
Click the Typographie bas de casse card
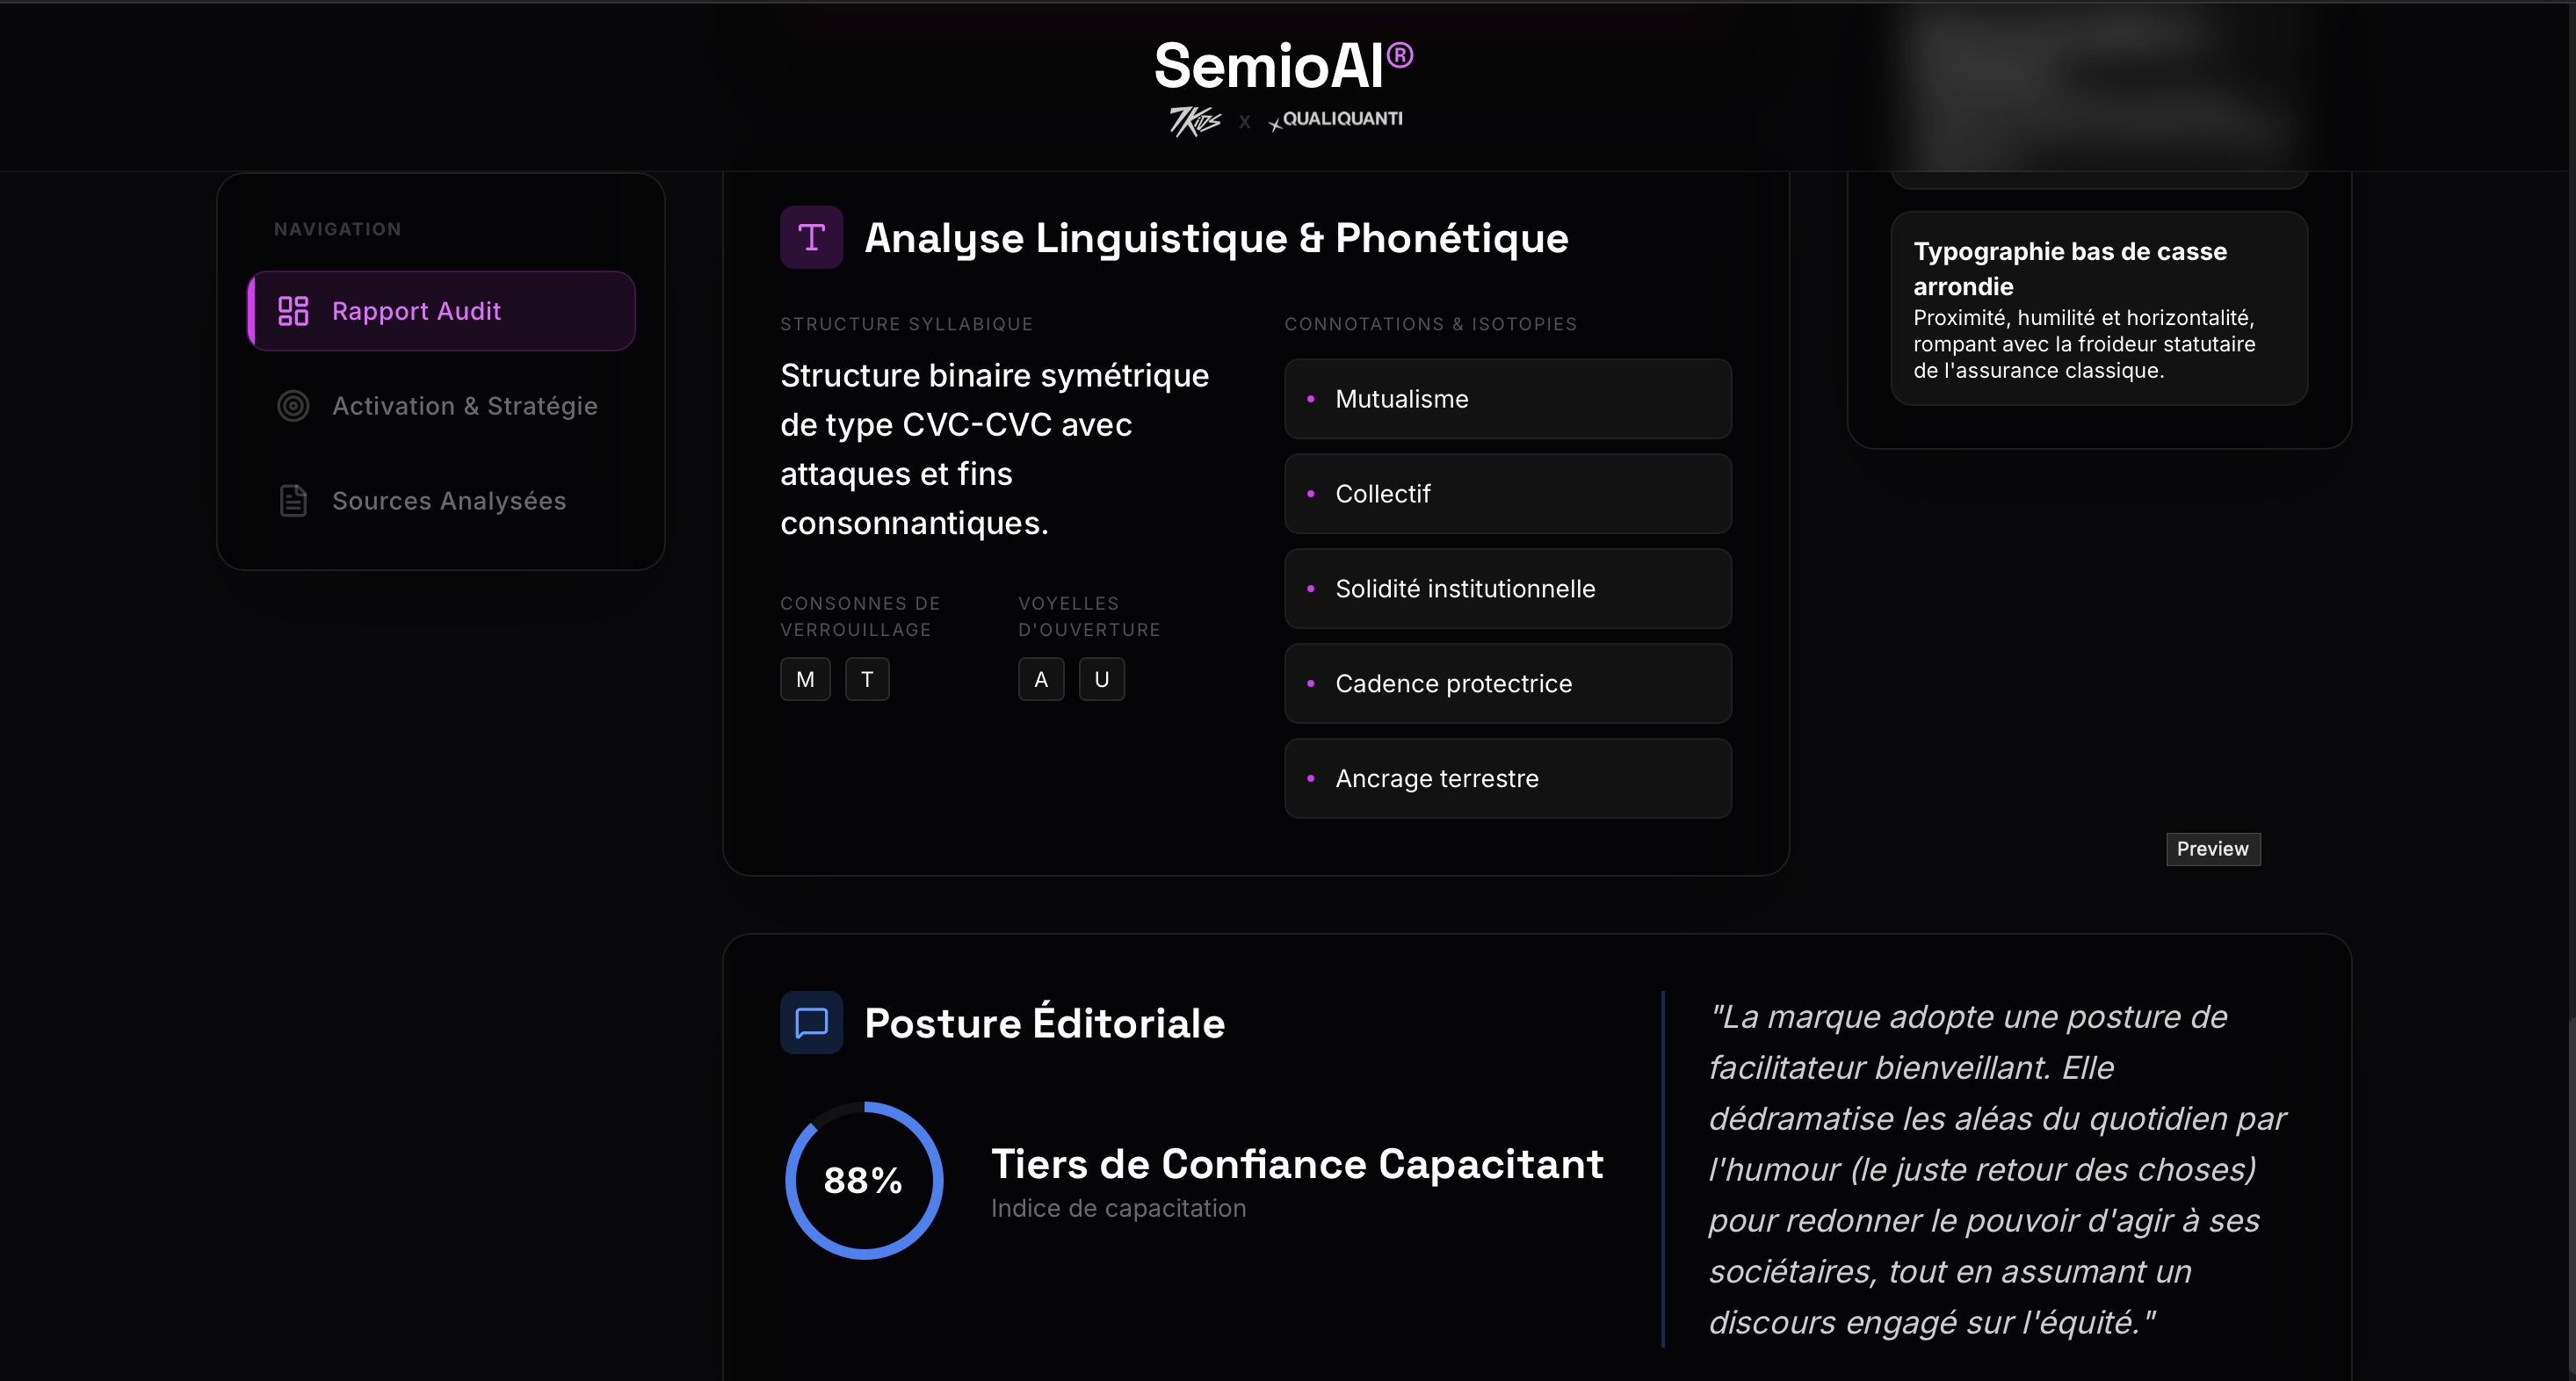coord(2098,308)
